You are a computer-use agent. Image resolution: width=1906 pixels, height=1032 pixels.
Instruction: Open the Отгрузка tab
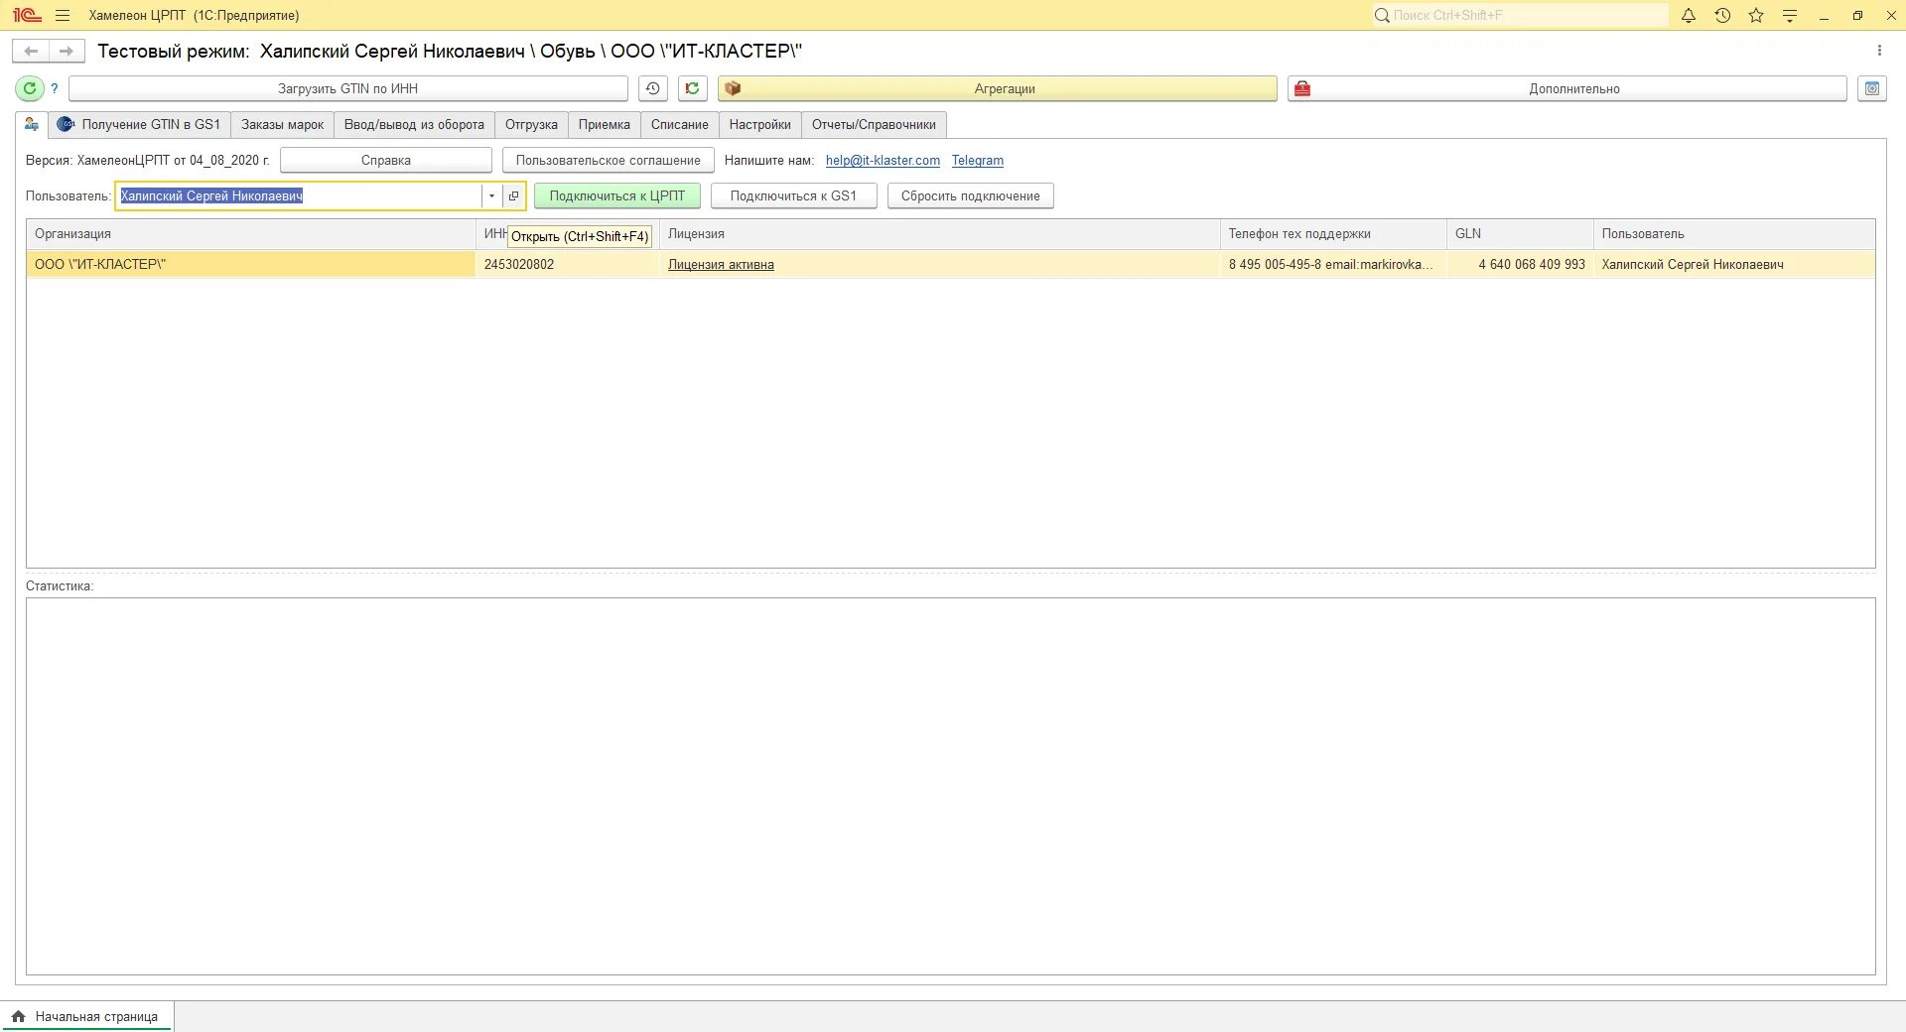click(531, 124)
